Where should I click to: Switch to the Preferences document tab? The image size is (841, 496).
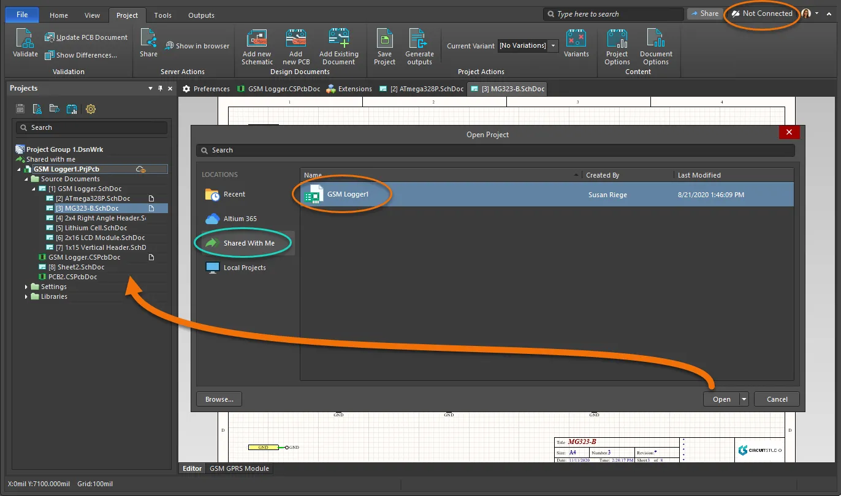tap(206, 89)
